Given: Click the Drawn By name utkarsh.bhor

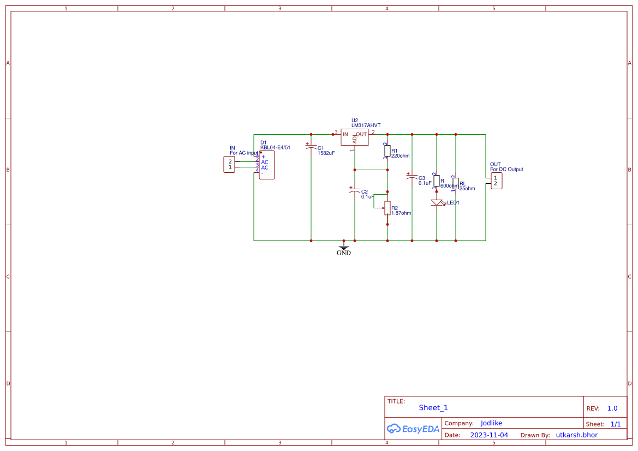Looking at the screenshot, I should [576, 435].
